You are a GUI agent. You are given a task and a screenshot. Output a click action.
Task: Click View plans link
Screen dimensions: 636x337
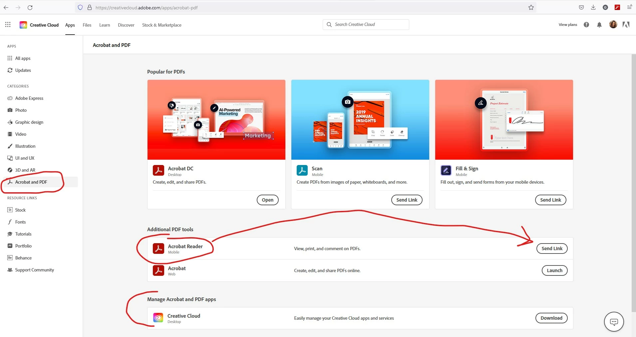point(568,25)
